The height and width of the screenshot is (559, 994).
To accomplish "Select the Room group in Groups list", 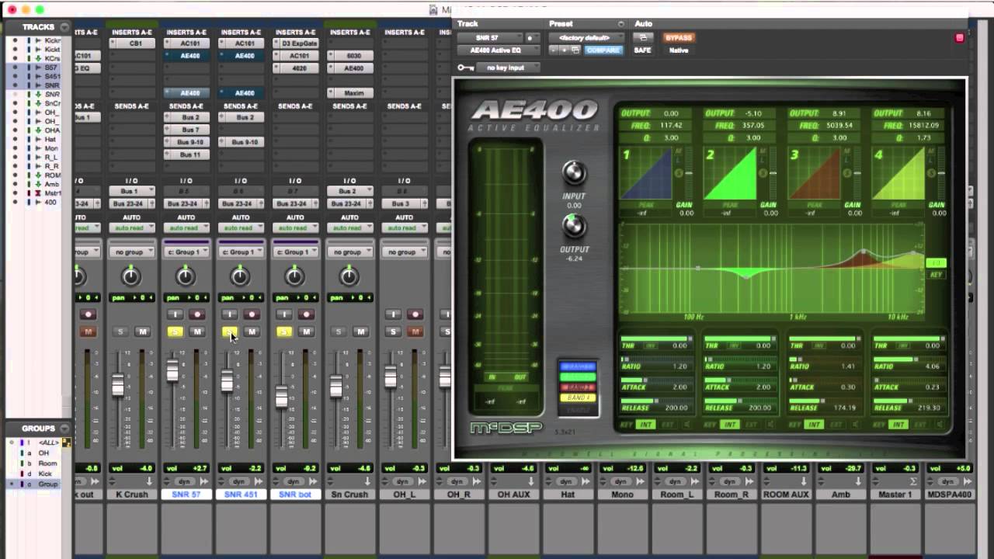I will coord(48,464).
